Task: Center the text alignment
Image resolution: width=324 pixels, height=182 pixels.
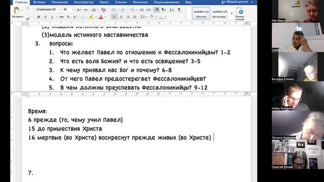Action: point(121,17)
